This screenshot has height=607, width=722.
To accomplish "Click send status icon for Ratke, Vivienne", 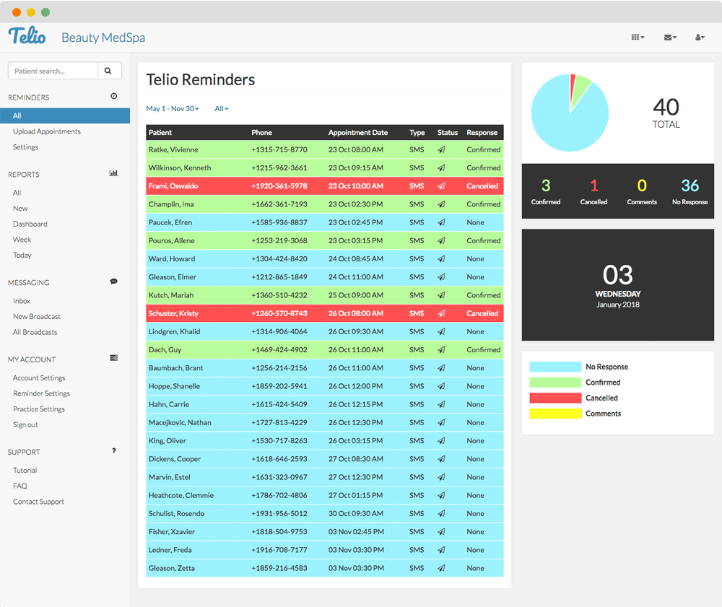I will tap(441, 149).
